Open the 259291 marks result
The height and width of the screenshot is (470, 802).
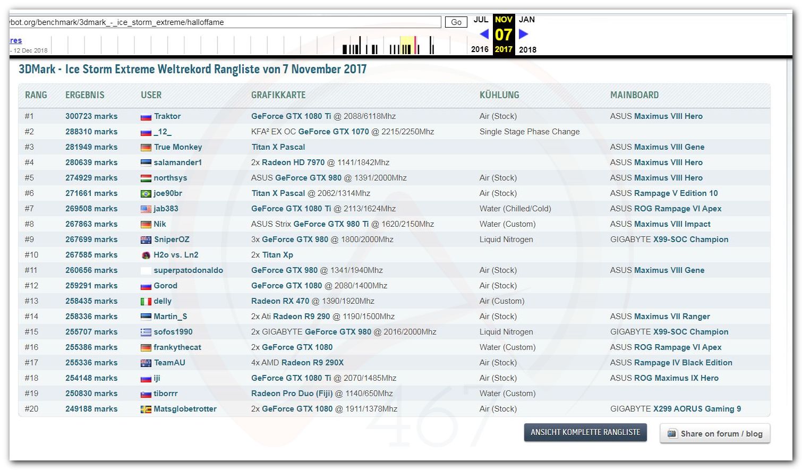[91, 286]
